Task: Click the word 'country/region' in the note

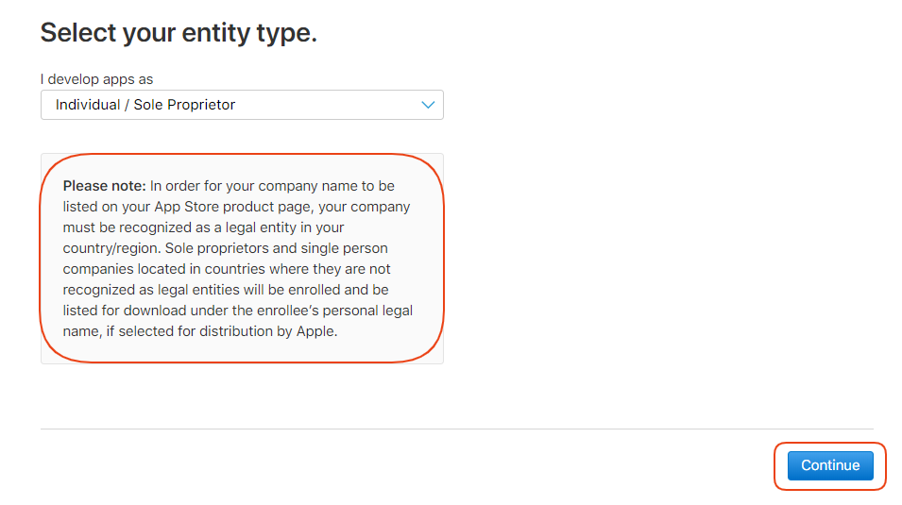Action: [x=110, y=248]
